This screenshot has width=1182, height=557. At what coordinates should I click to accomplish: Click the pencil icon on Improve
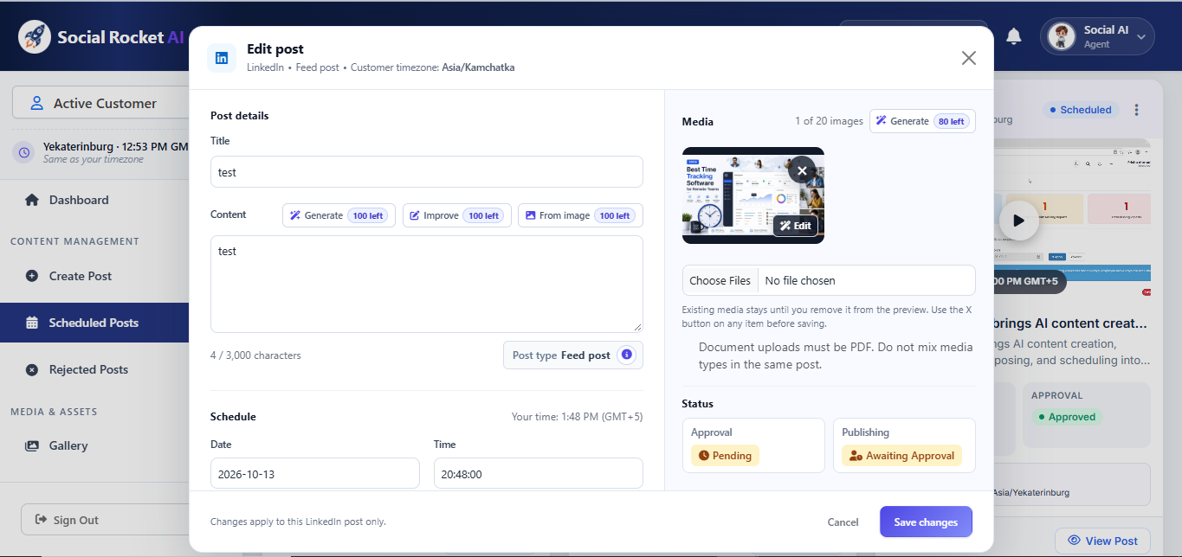click(x=415, y=215)
